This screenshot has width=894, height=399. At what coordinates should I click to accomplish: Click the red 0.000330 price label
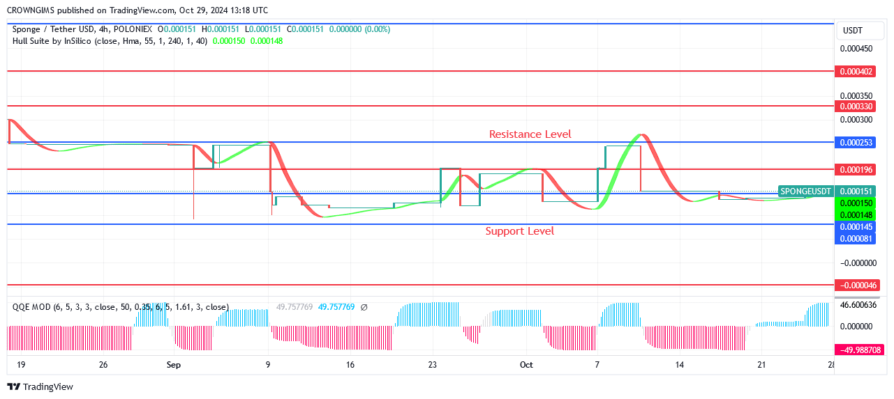(855, 107)
